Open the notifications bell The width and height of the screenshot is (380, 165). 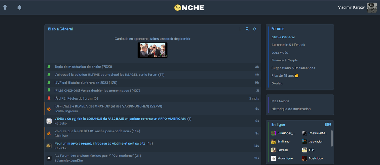(19, 7)
